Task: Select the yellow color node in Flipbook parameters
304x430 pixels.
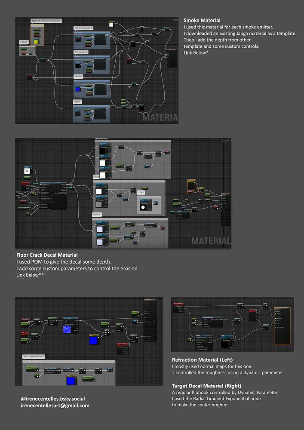Action: [x=37, y=42]
